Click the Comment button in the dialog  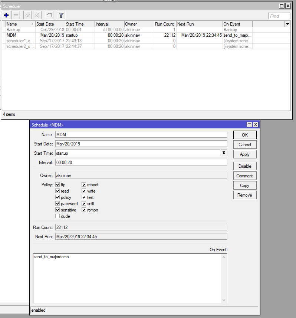point(245,176)
